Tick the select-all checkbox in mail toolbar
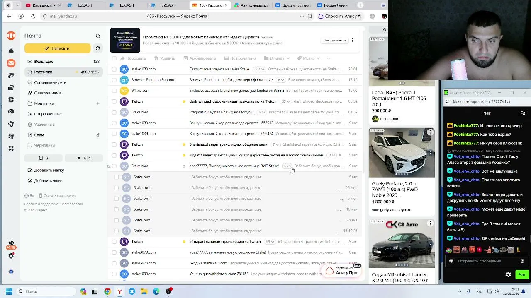 [x=114, y=58]
